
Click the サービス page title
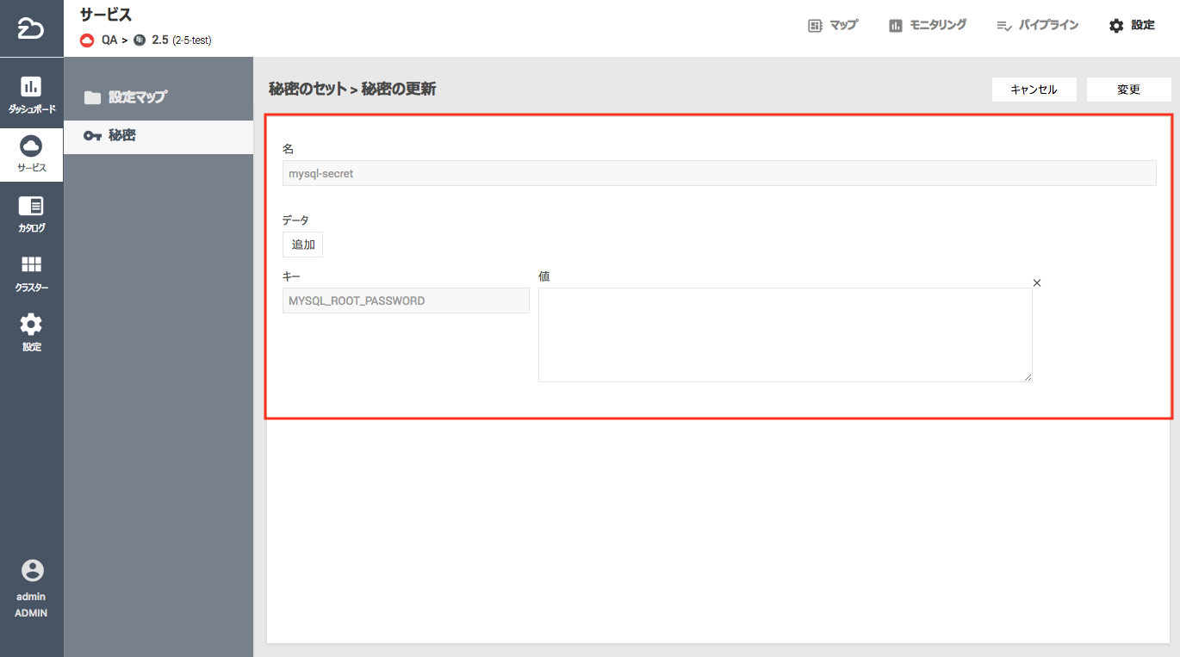(x=106, y=15)
